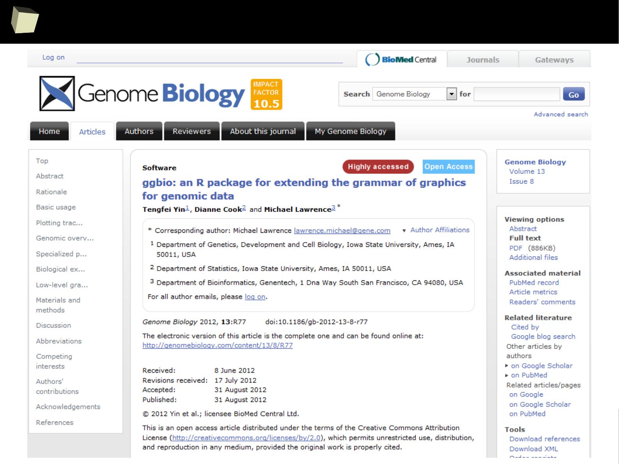Open the Search journal dropdown
619x464 pixels.
click(x=414, y=94)
